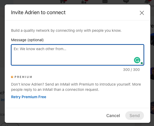Click the text box resize handle corner
Image resolution: width=154 pixels, height=126 pixels.
[x=143, y=64]
